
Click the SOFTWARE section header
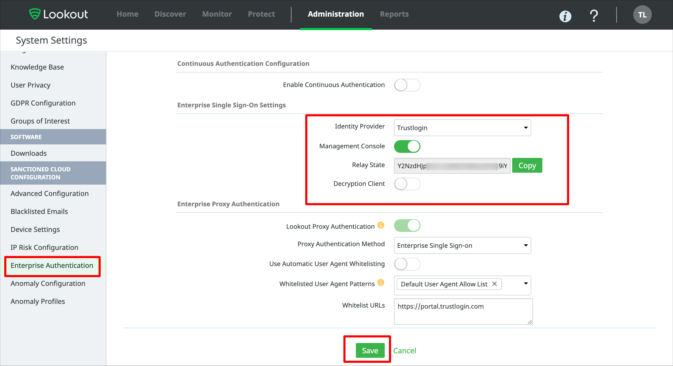click(x=53, y=137)
